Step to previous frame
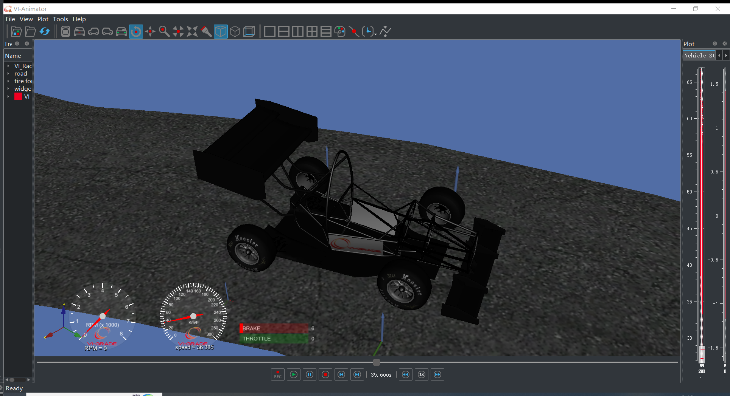Viewport: 730px width, 396px height. pos(341,374)
